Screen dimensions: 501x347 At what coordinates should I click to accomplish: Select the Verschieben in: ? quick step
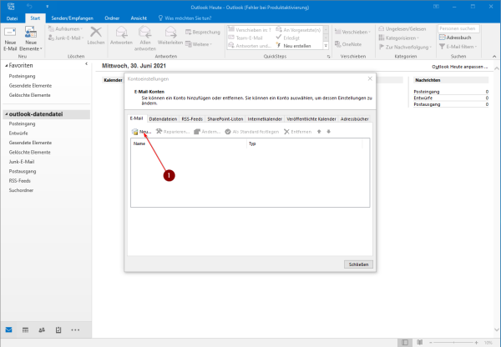[x=250, y=30]
